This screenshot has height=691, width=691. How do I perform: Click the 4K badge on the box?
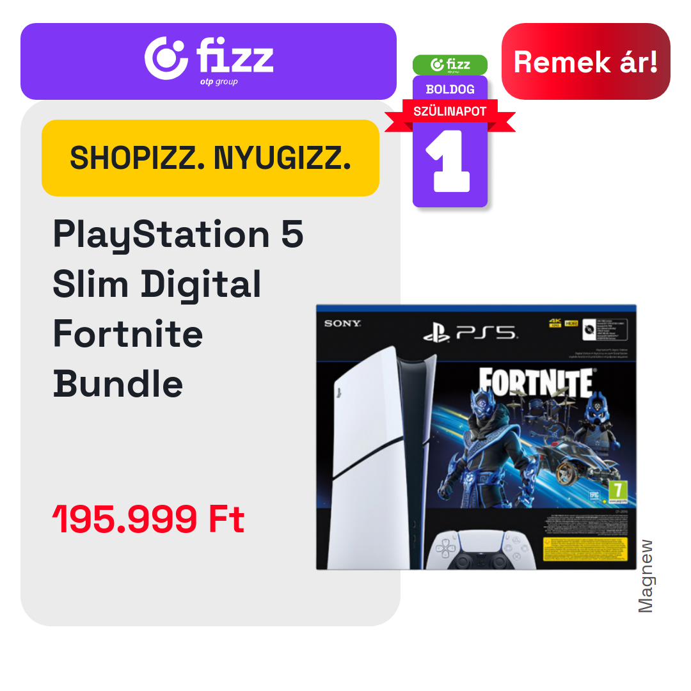(554, 323)
